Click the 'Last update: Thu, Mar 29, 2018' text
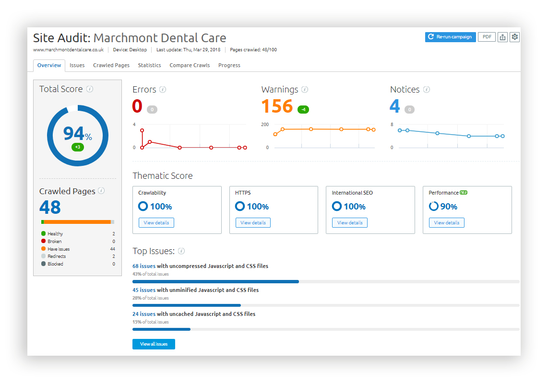Viewport: 548px width, 383px height. click(189, 50)
